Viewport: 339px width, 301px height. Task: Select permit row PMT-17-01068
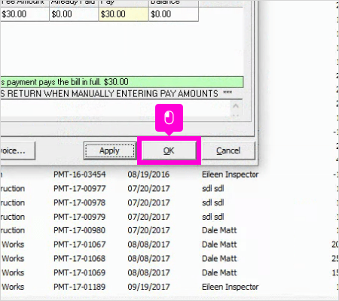click(x=169, y=258)
